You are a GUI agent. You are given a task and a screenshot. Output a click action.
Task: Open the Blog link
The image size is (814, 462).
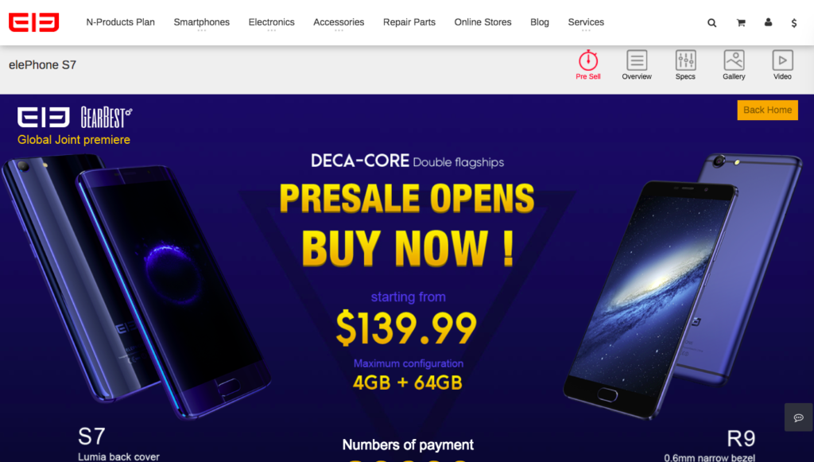[x=540, y=22]
